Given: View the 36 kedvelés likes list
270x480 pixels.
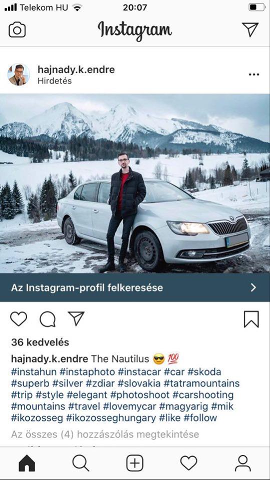Looking at the screenshot, I should tap(40, 342).
